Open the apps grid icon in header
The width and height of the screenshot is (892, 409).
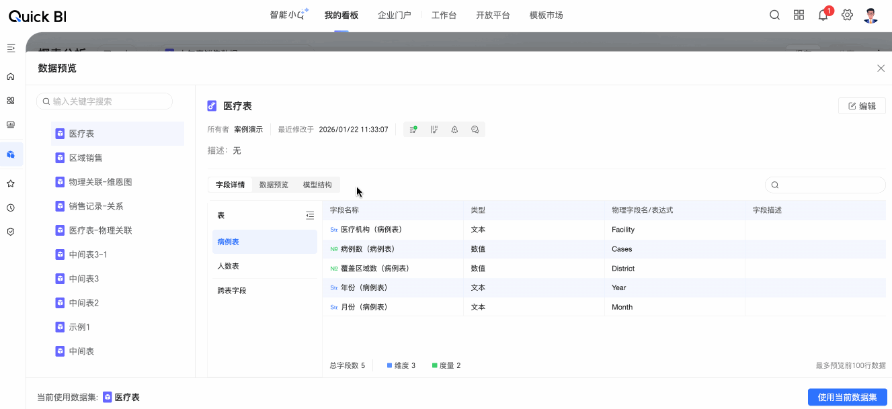799,15
